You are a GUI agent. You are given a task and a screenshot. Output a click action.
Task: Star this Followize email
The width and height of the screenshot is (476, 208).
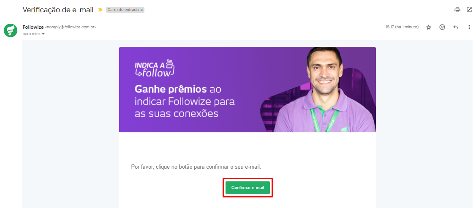tap(429, 27)
